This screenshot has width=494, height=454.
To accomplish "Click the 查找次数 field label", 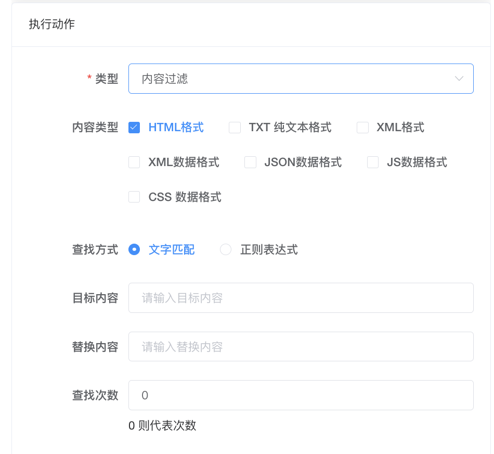I will (95, 395).
